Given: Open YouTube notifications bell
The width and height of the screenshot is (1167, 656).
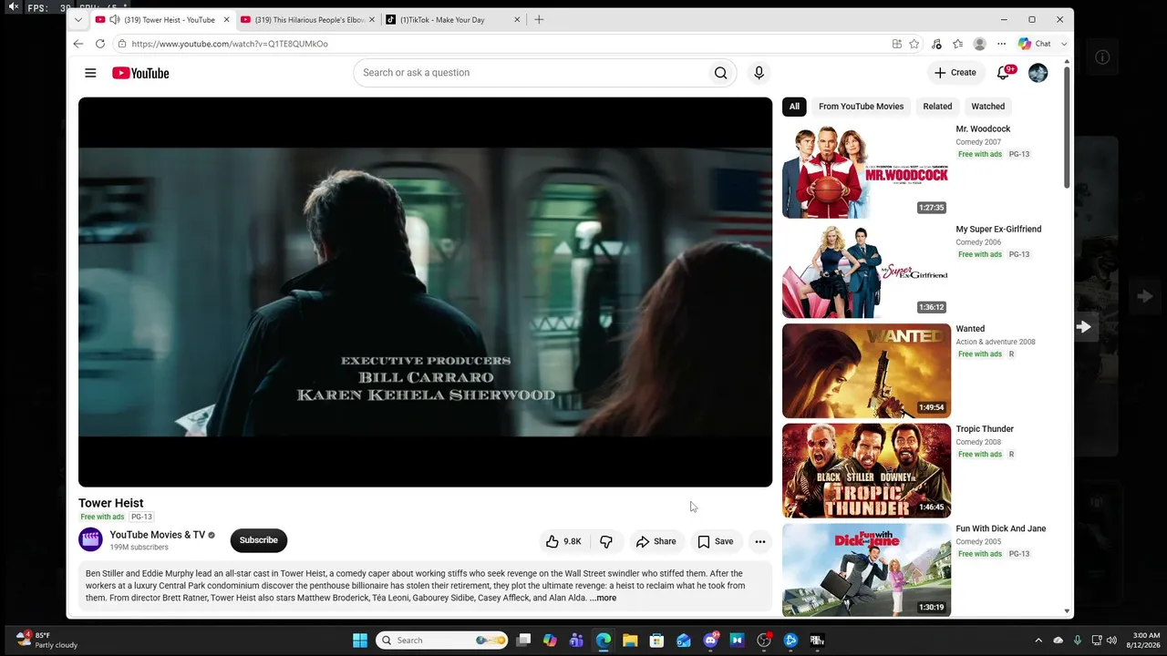Looking at the screenshot, I should [1004, 73].
